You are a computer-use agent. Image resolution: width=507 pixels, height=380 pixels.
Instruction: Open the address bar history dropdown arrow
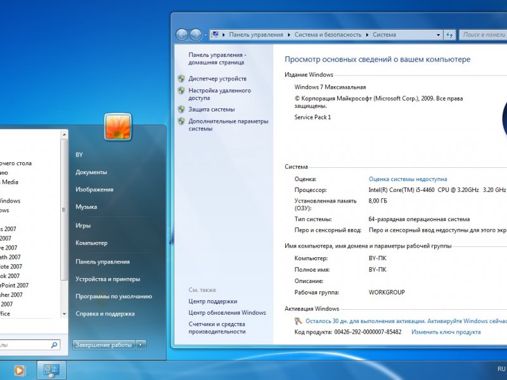point(438,35)
